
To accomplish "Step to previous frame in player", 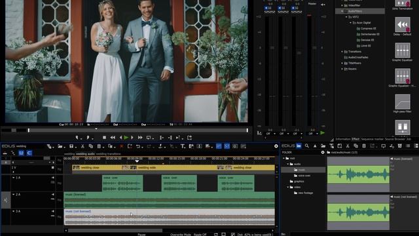I will pos(120,138).
